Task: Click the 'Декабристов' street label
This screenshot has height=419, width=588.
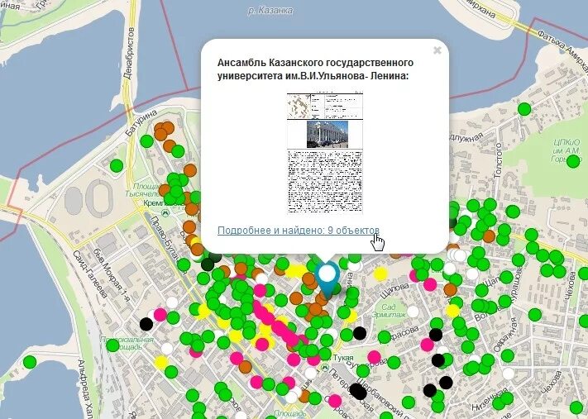Action: point(128,53)
